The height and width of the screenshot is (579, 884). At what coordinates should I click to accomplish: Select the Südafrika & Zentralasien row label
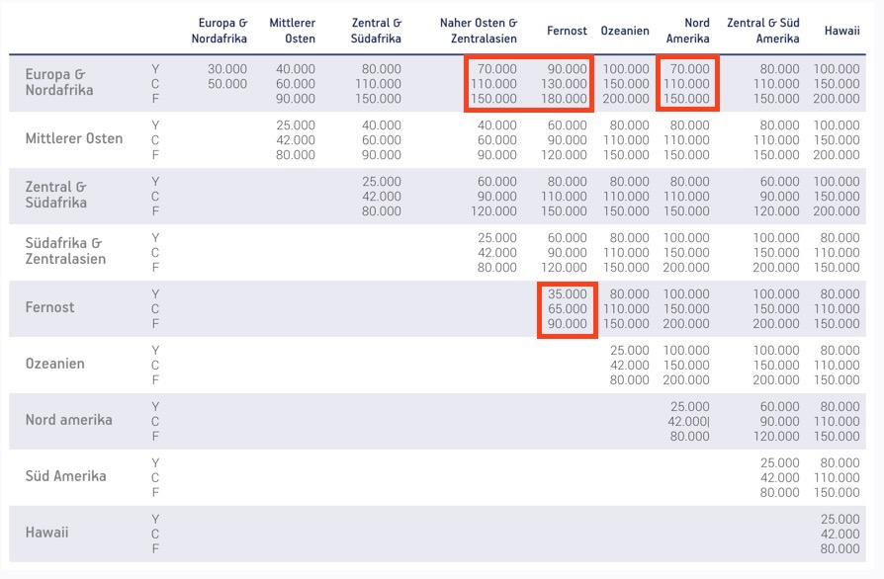click(65, 251)
